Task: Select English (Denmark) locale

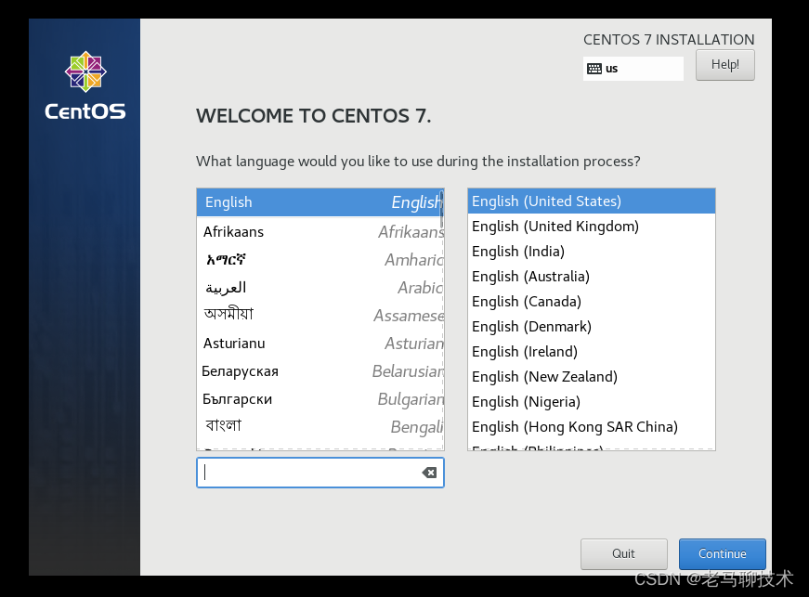Action: click(x=592, y=327)
